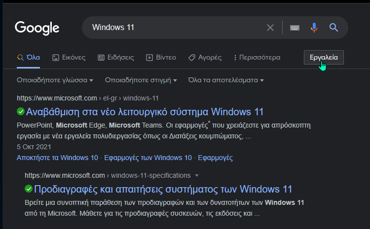
Task: Click the Εργαλεία button
Action: coord(324,57)
